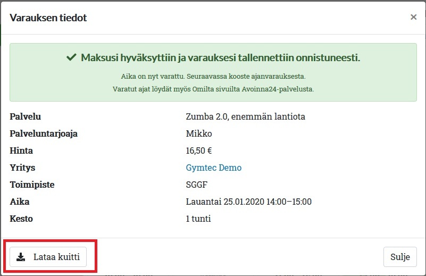Click the green success checkmark icon
The width and height of the screenshot is (426, 276).
tap(71, 57)
